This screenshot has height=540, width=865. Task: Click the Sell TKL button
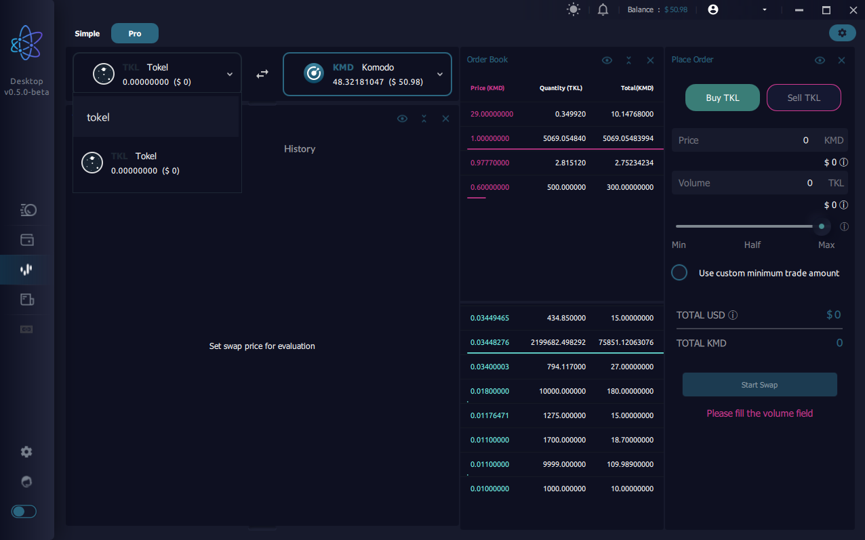803,98
